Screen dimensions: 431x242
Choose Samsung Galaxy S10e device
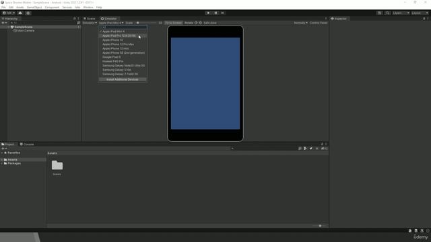click(x=123, y=70)
